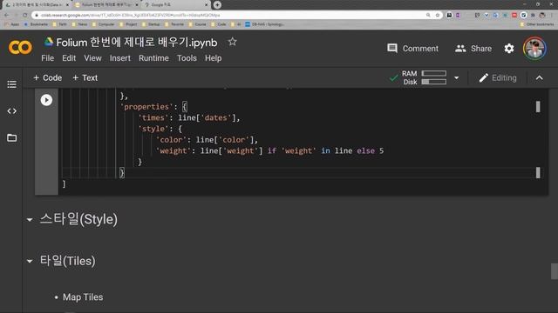The width and height of the screenshot is (558, 313).
Task: Add a new Code cell
Action: 47,77
